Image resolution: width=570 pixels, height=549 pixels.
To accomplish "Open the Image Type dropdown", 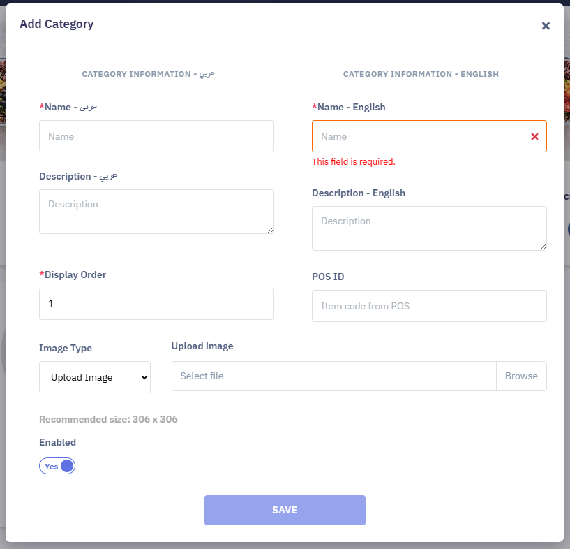I will pos(95,377).
